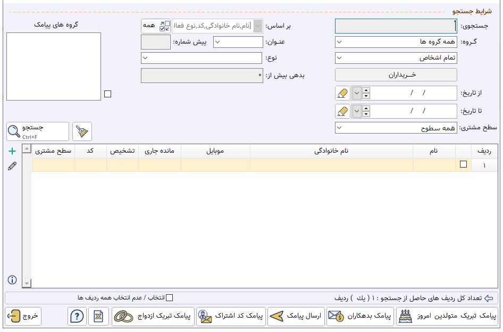Click the broom clear-filters icon
The width and height of the screenshot is (503, 332).
tap(82, 131)
